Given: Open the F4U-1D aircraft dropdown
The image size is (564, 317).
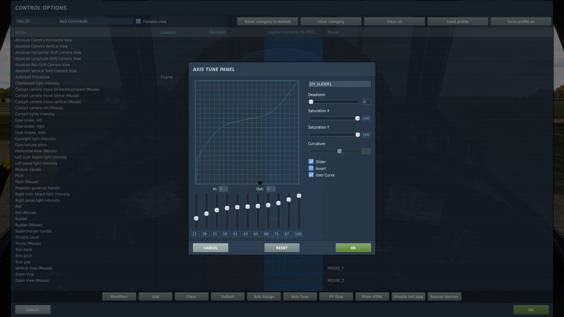Looking at the screenshot, I should pyautogui.click(x=36, y=21).
